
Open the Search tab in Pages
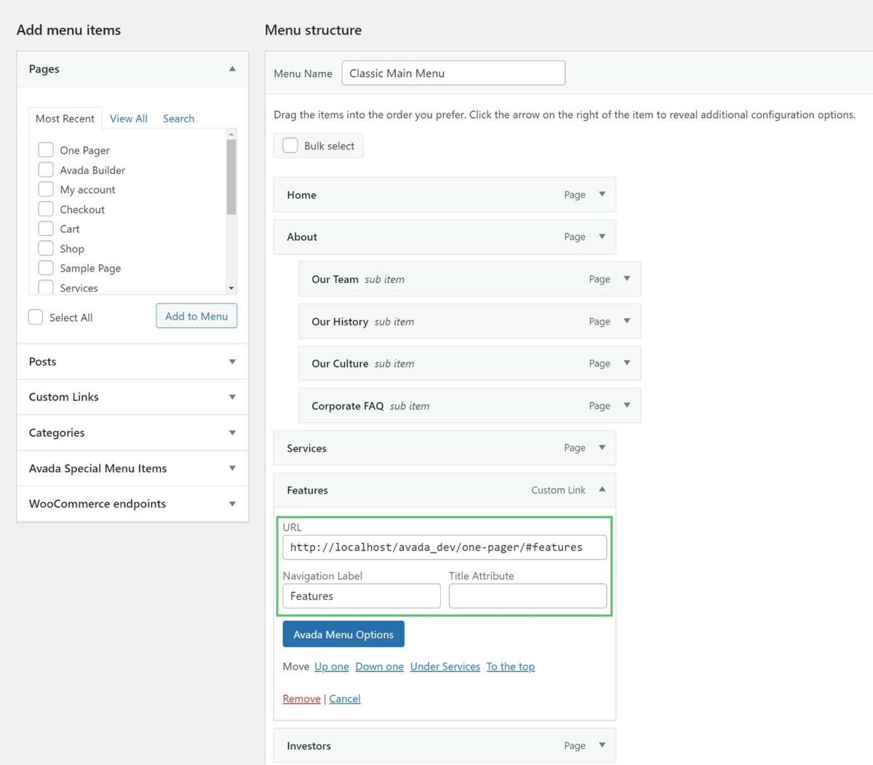click(x=178, y=118)
